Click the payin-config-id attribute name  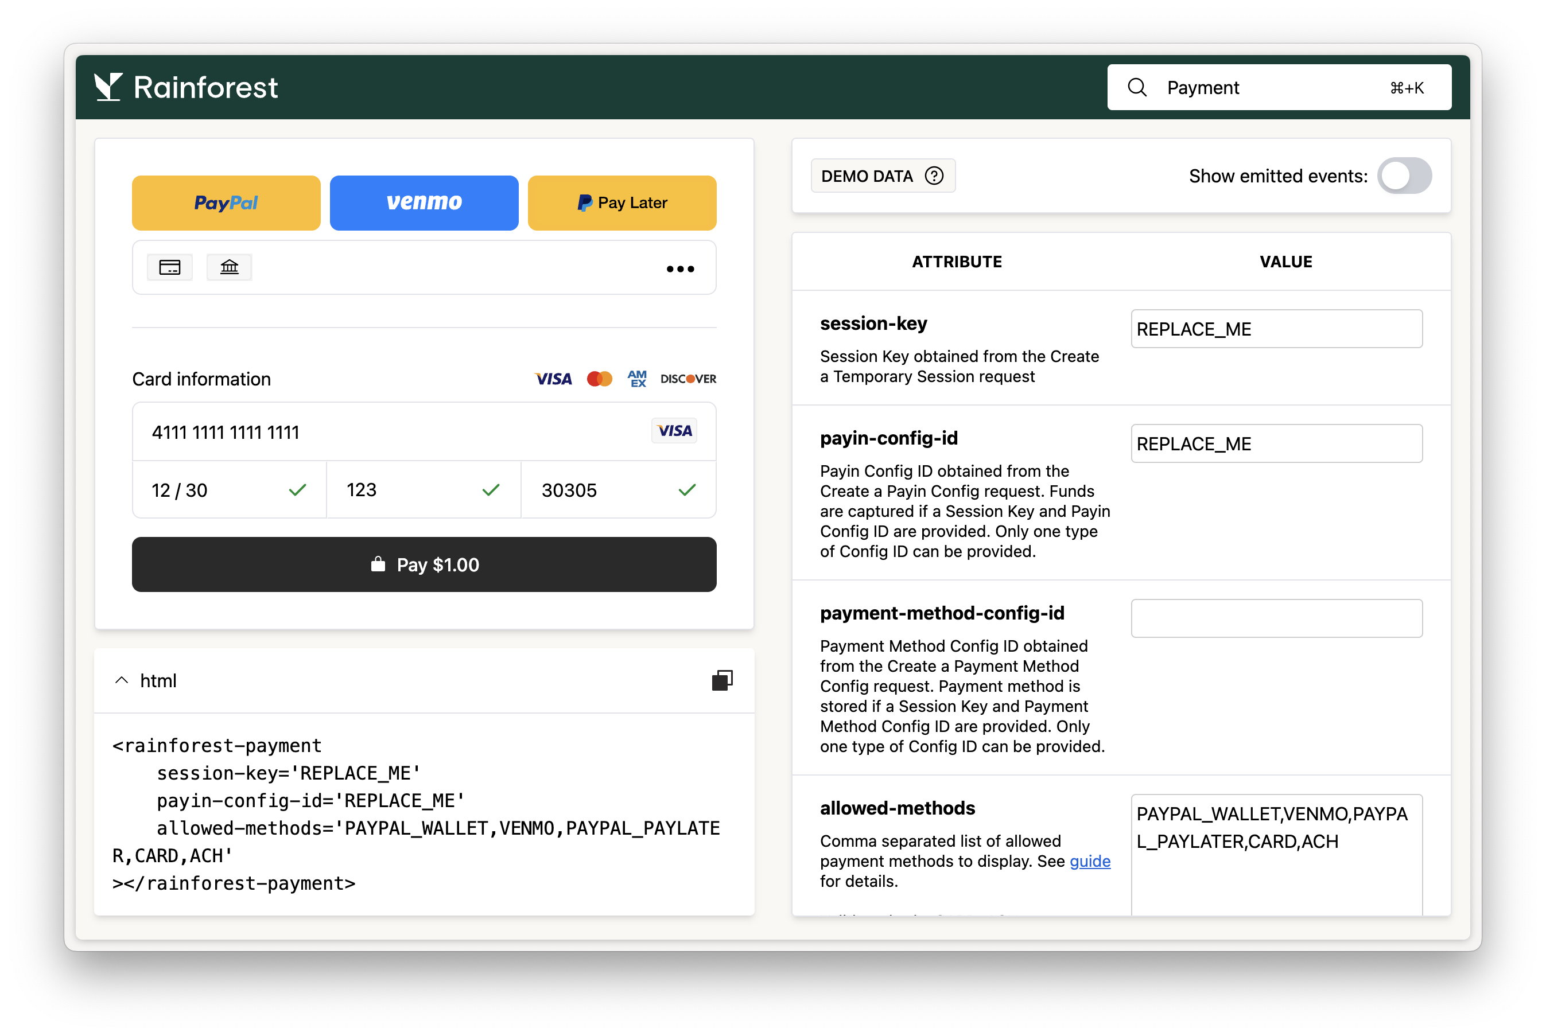pyautogui.click(x=888, y=438)
